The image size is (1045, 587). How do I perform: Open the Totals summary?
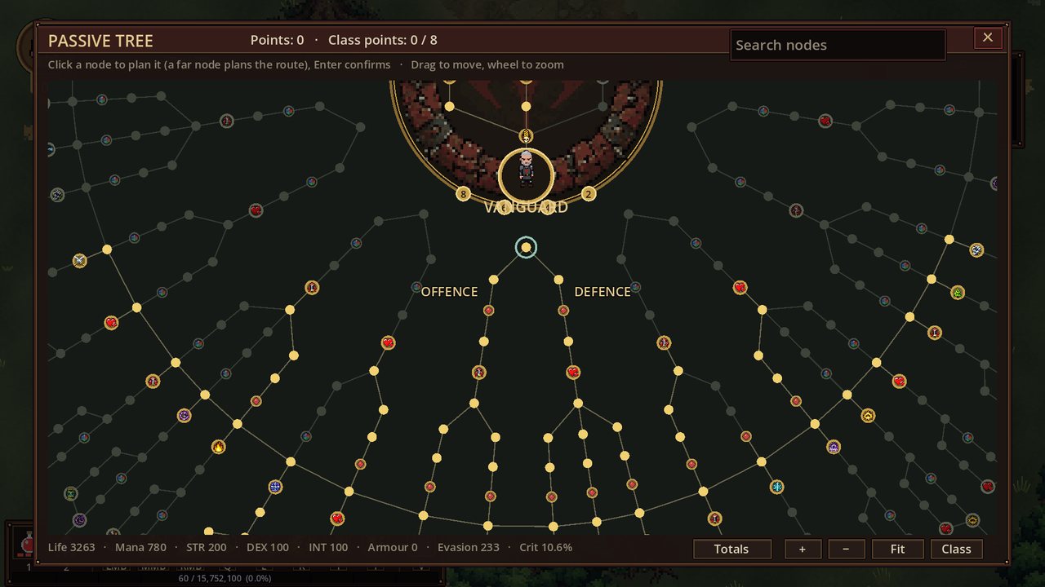pyautogui.click(x=731, y=549)
